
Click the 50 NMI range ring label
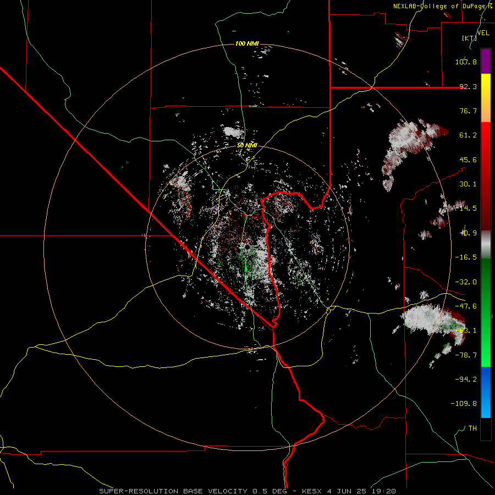247,146
